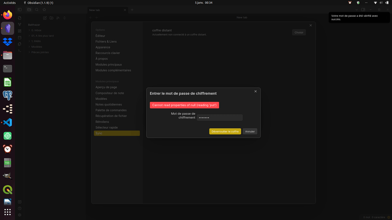
Task: Open the graph view from the left ribbon
Action: 20,24
